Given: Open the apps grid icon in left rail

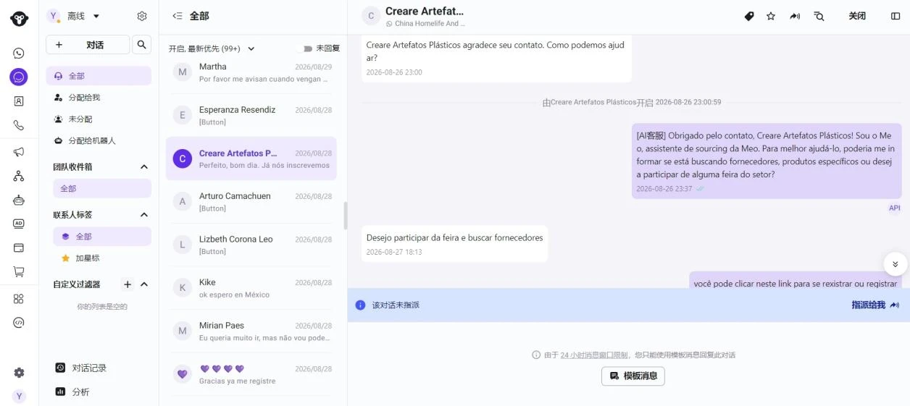Looking at the screenshot, I should 19,299.
